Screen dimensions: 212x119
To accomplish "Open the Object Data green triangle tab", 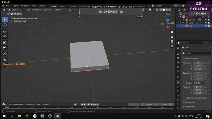I will pos(178,104).
